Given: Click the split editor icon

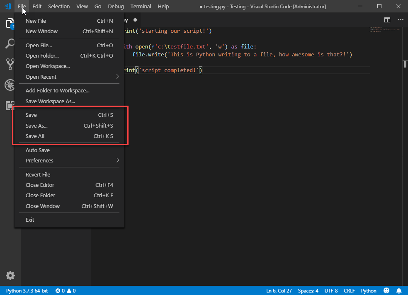Looking at the screenshot, I should coord(387,20).
